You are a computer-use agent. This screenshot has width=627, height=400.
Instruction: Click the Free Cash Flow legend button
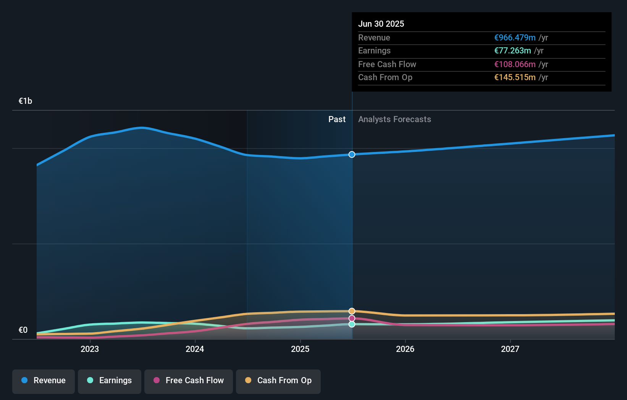click(x=189, y=381)
